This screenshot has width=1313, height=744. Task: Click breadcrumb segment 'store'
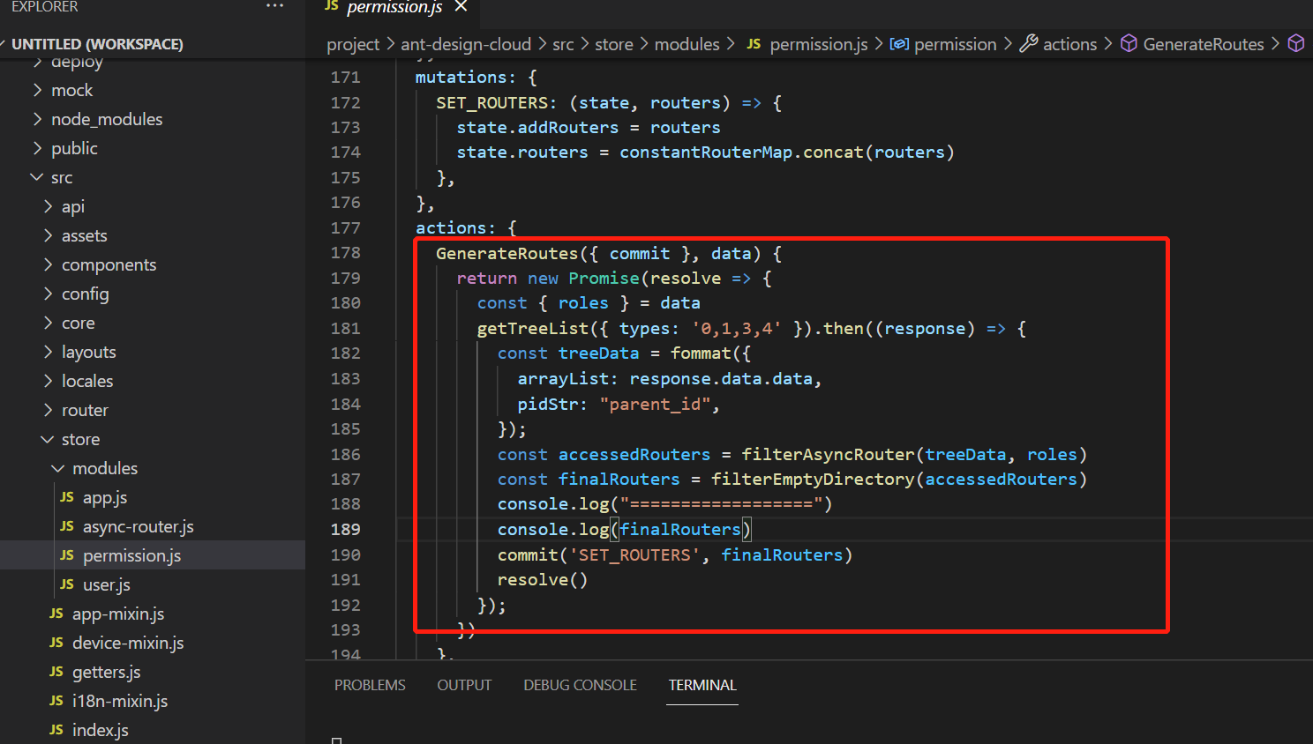(614, 44)
